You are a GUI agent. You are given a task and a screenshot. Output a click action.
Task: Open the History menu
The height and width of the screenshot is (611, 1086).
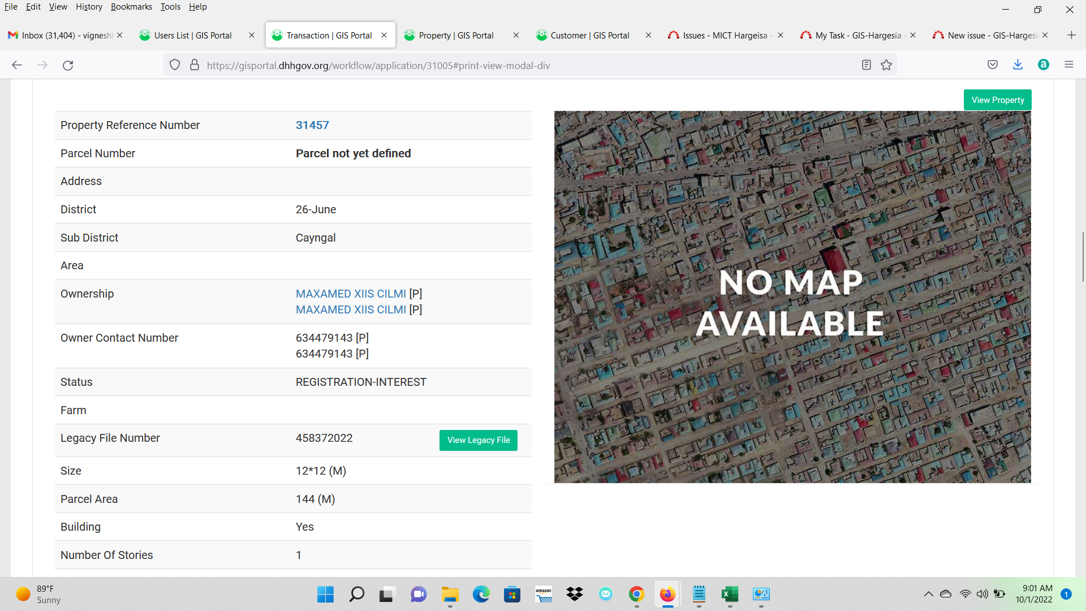(x=89, y=7)
